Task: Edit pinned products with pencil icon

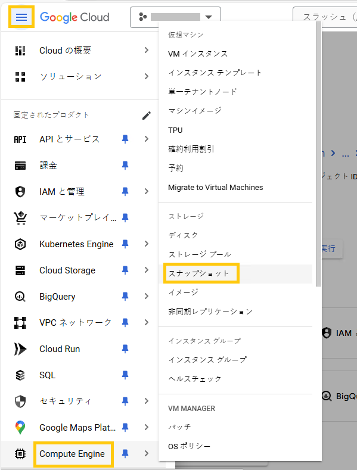Action: (147, 116)
